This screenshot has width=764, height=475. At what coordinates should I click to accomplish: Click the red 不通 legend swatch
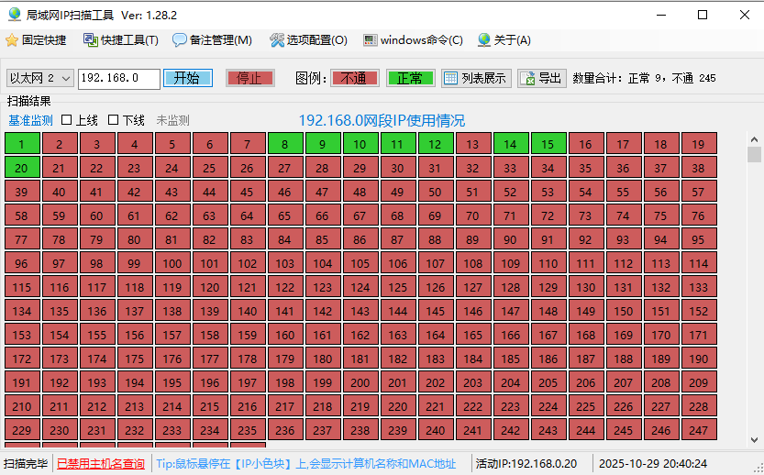pyautogui.click(x=354, y=78)
